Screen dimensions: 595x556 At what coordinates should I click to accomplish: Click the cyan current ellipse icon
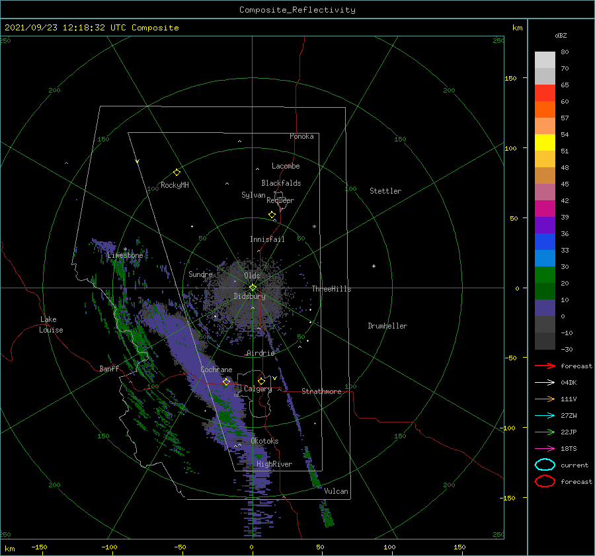[545, 465]
